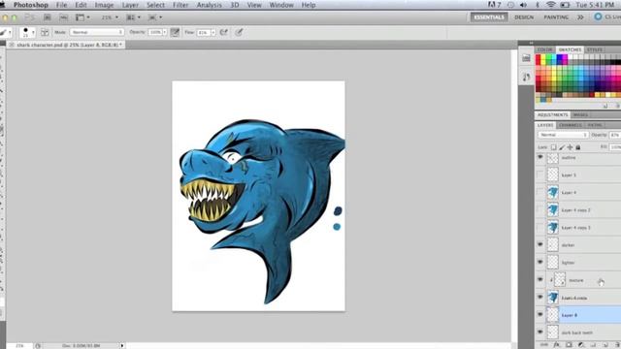The width and height of the screenshot is (621, 349).
Task: Click the Lock image pixels brush icon
Action: click(562, 147)
